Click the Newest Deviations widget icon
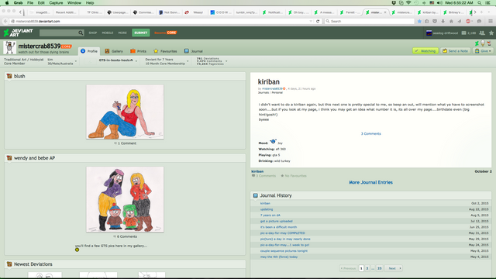The width and height of the screenshot is (496, 279). tap(9, 264)
